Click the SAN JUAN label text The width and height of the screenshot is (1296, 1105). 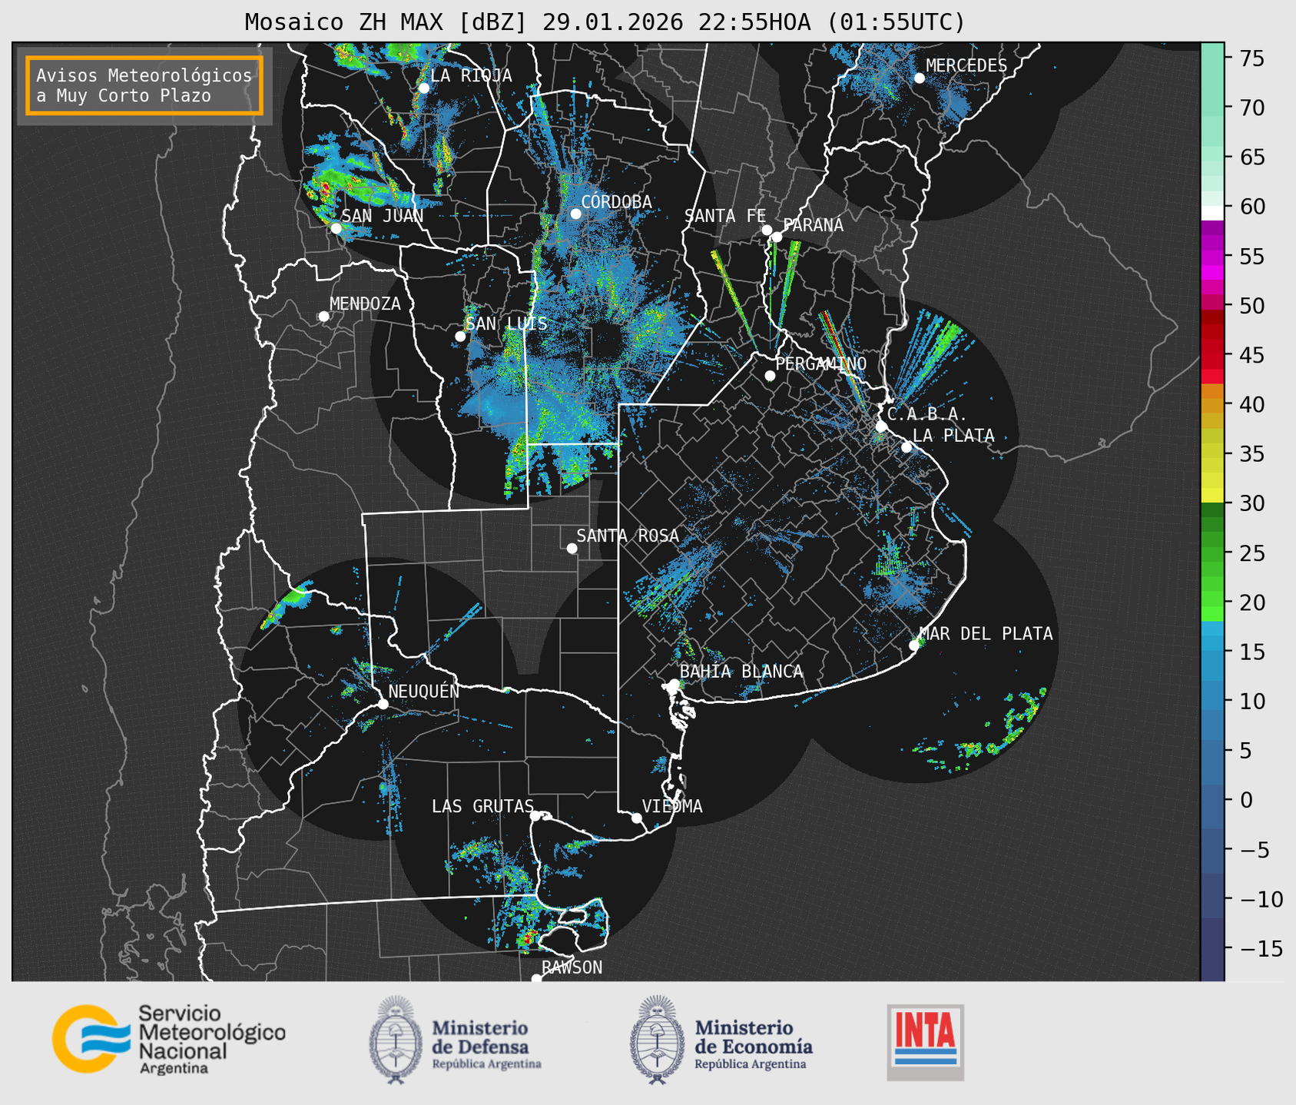(x=383, y=216)
